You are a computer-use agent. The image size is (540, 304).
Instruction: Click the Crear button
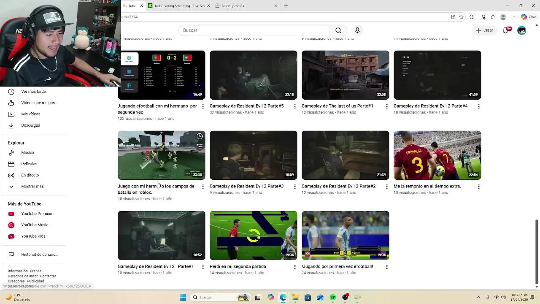coord(484,30)
